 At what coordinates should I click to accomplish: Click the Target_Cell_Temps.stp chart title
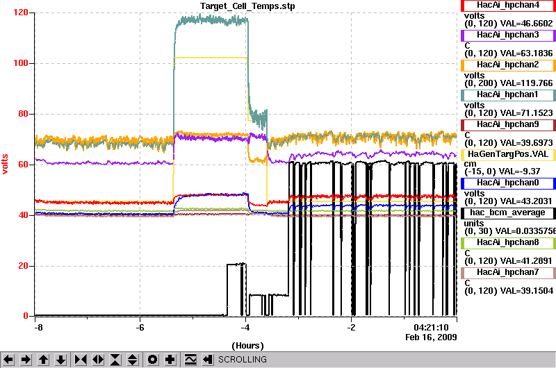[x=247, y=6]
